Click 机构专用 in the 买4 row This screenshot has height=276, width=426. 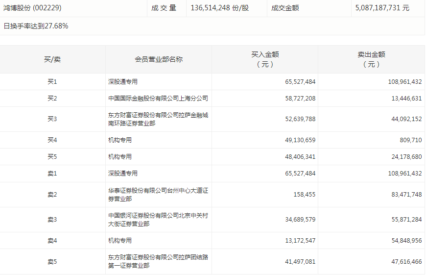coord(120,140)
